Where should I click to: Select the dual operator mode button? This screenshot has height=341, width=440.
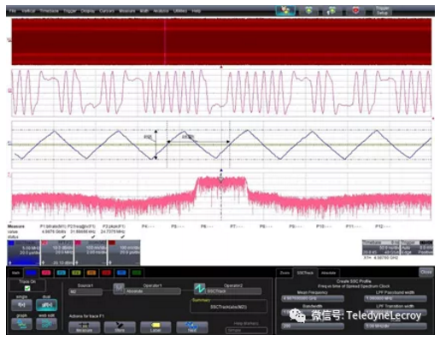[46, 305]
